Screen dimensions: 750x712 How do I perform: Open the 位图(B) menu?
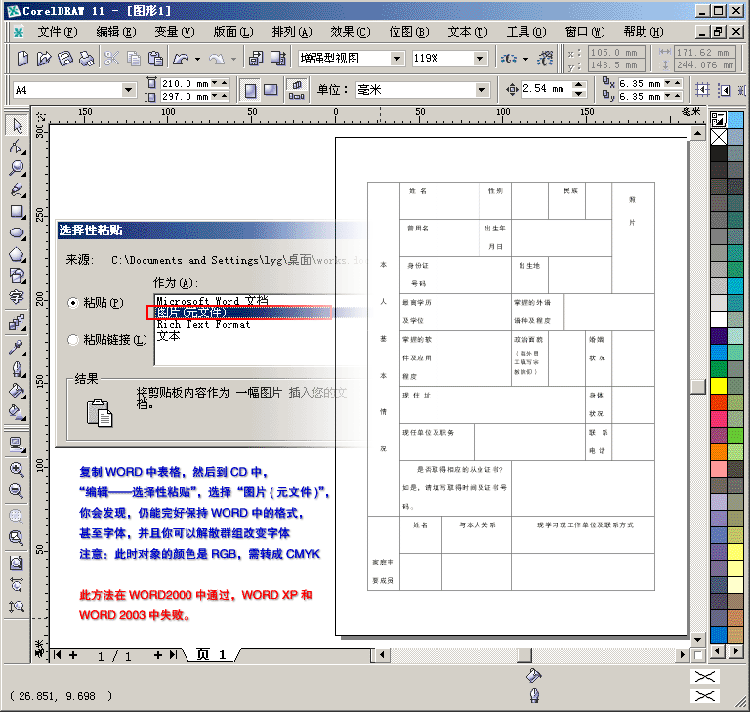[x=409, y=32]
